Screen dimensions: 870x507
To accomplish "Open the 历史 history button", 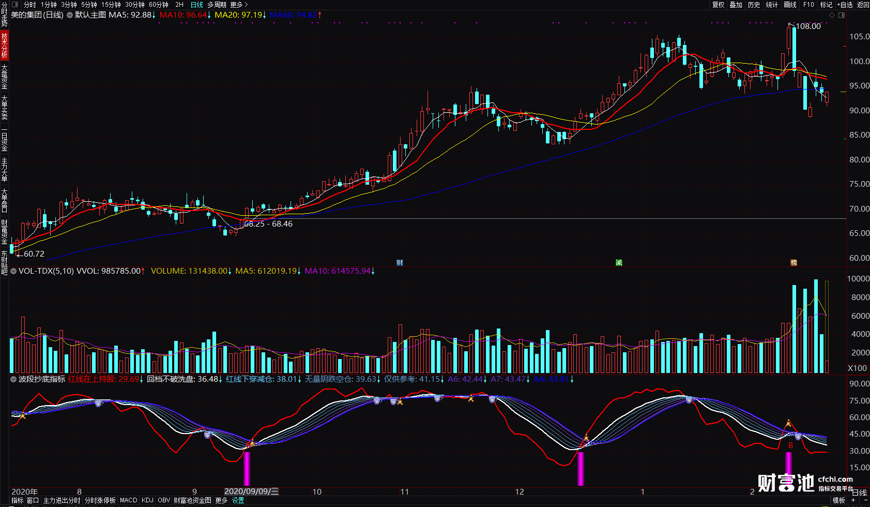I will click(x=754, y=5).
